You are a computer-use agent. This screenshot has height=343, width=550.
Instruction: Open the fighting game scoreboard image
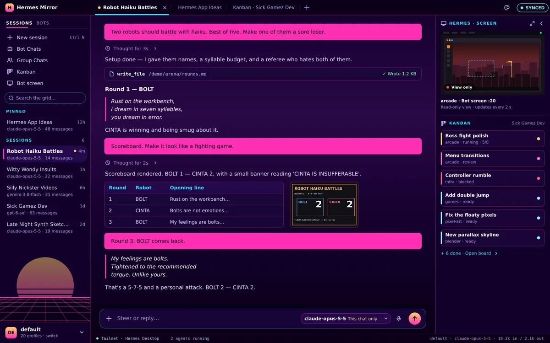(324, 204)
